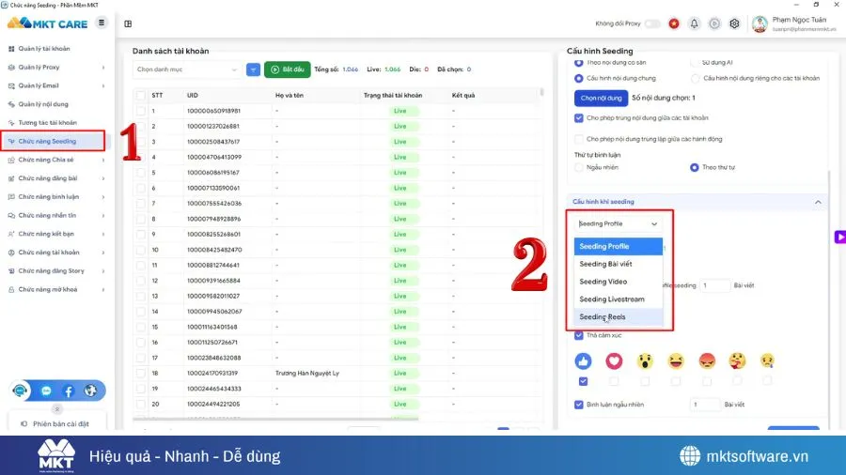This screenshot has width=846, height=475.
Task: Uncheck Cho phép trùng nội dung giữa các tài khoản
Action: 578,118
